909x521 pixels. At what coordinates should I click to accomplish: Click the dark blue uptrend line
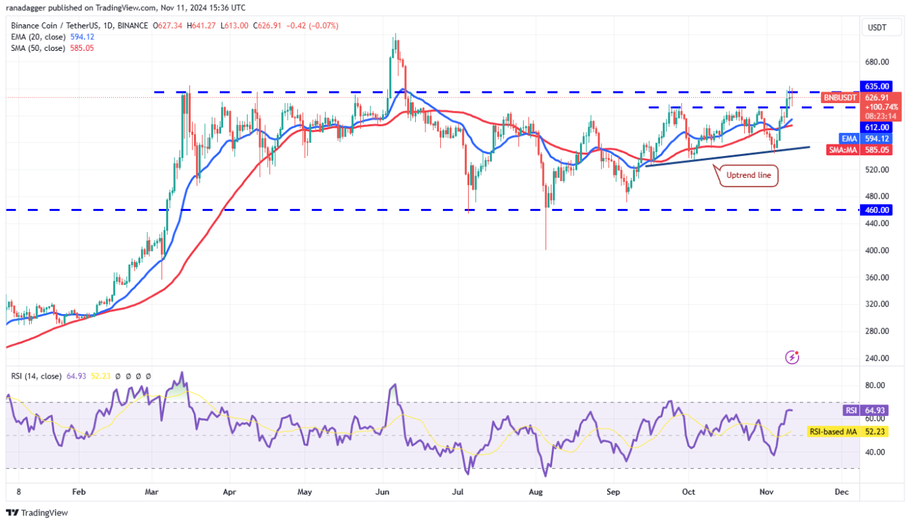[x=727, y=156]
